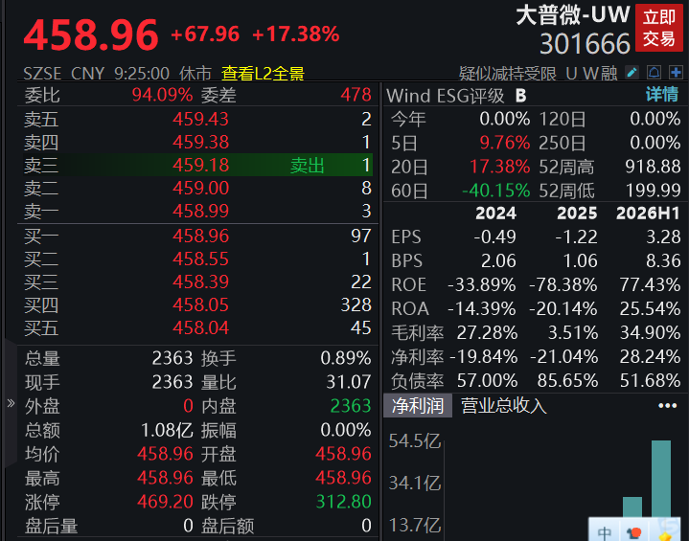Viewport: 689px width, 541px height.
Task: Click the bell alert icon
Action: [x=654, y=73]
